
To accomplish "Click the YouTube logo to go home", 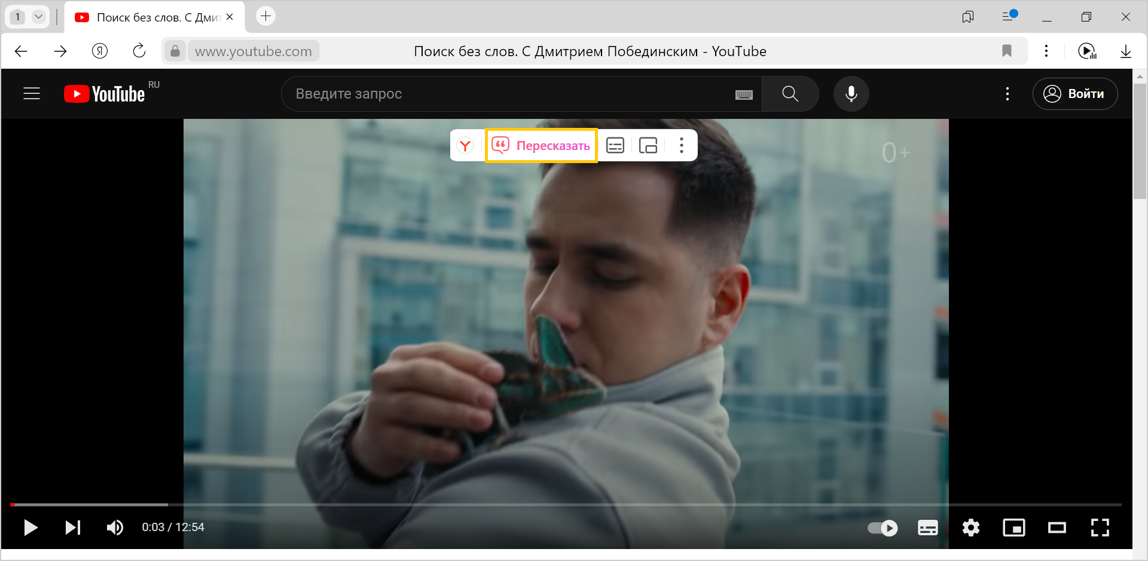I will (x=105, y=93).
